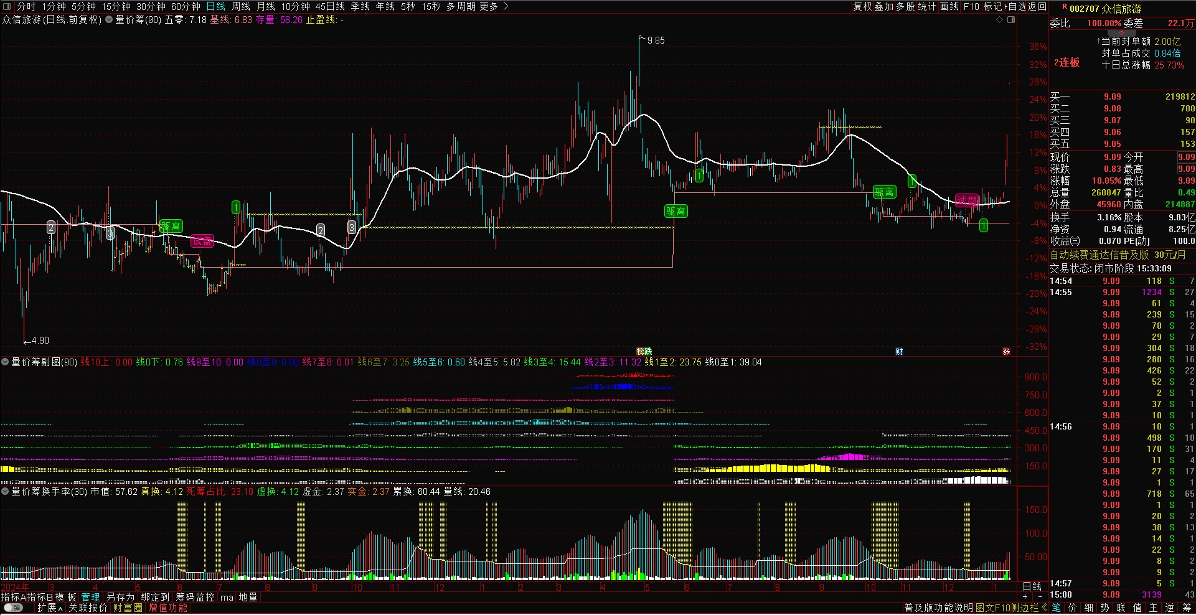Expand 量价筹换手率(30) indicator dropdown

pos(5,491)
